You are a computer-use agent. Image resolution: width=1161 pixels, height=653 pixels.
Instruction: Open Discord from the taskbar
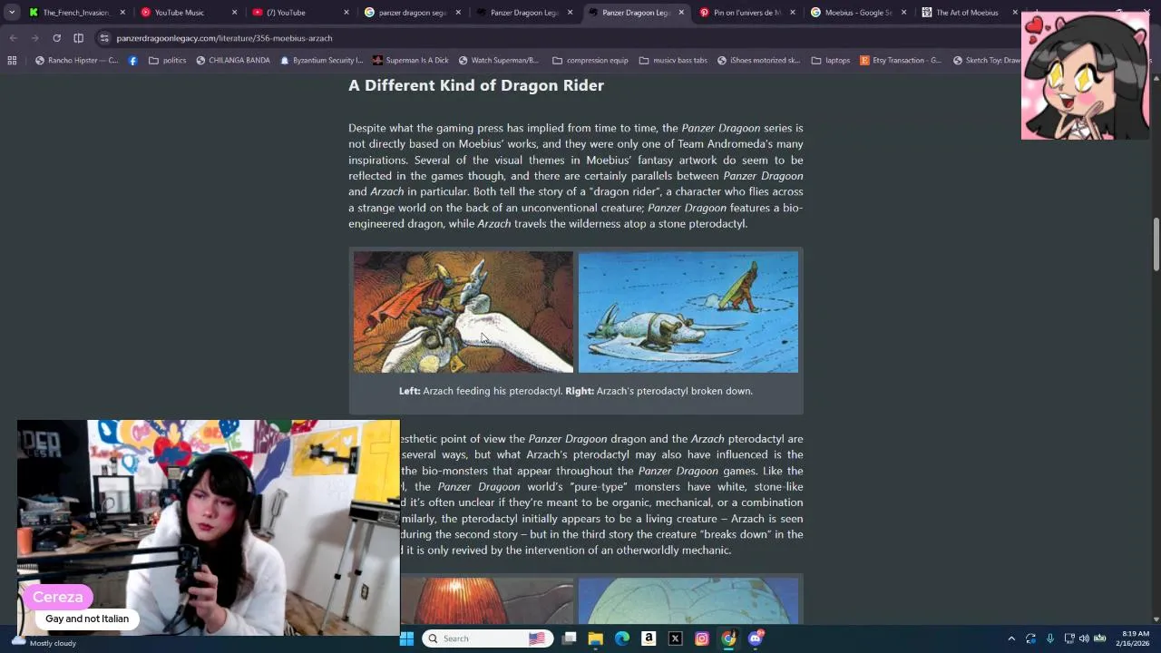(756, 638)
